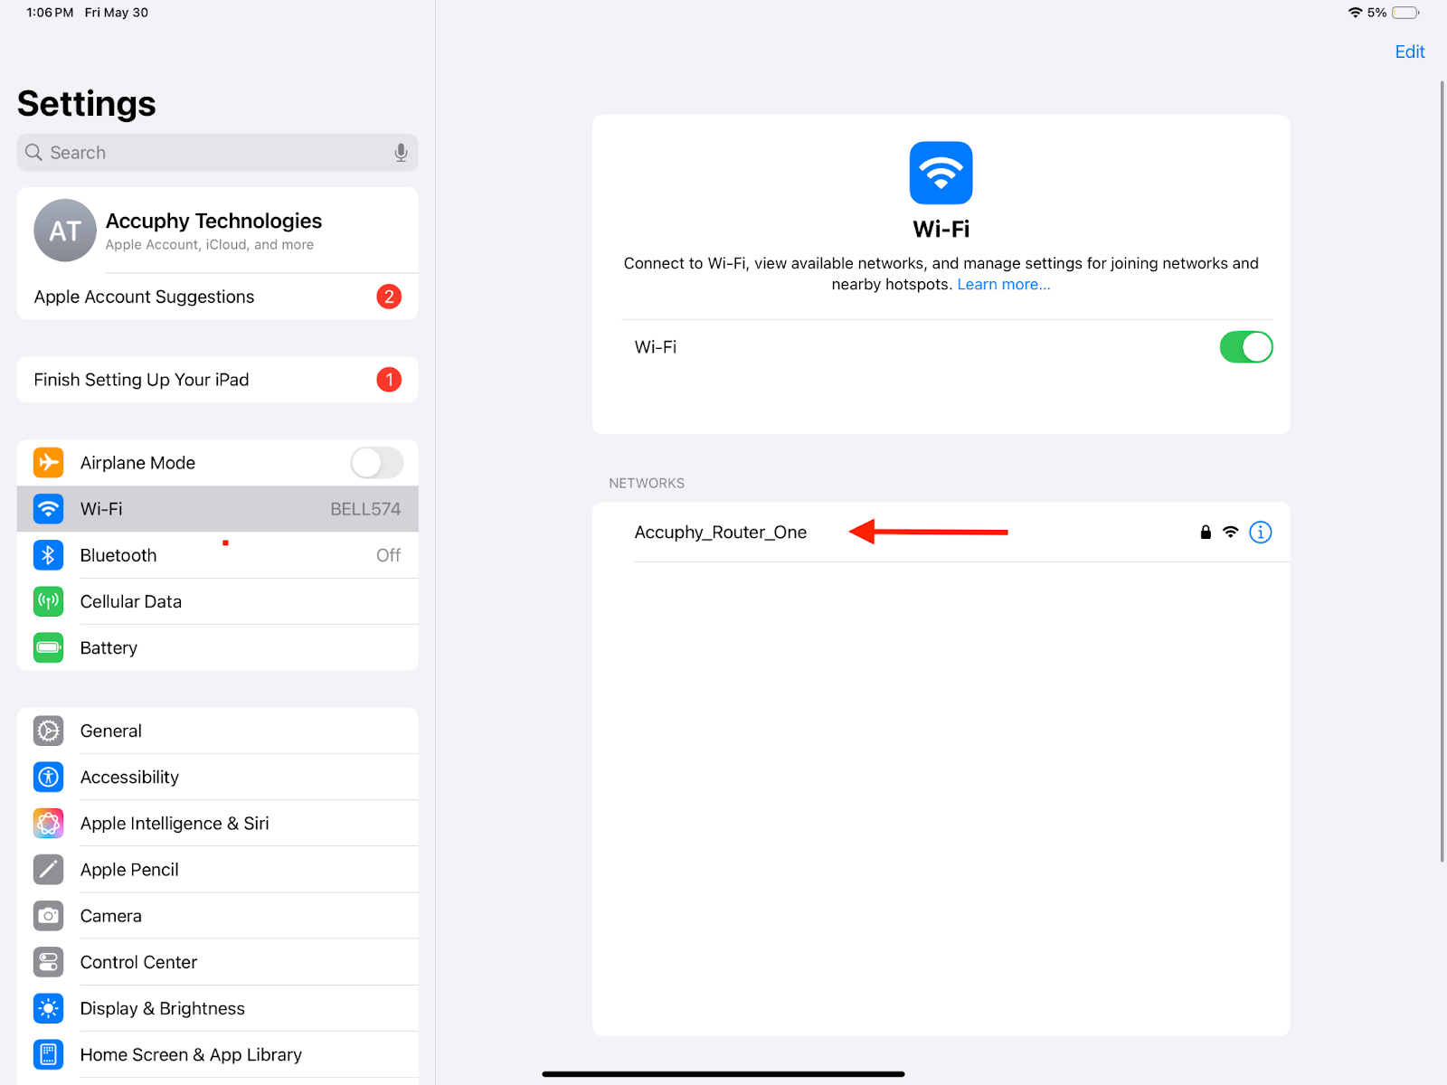The image size is (1447, 1085).
Task: Turn off the Wi-Fi switch
Action: (x=1246, y=347)
